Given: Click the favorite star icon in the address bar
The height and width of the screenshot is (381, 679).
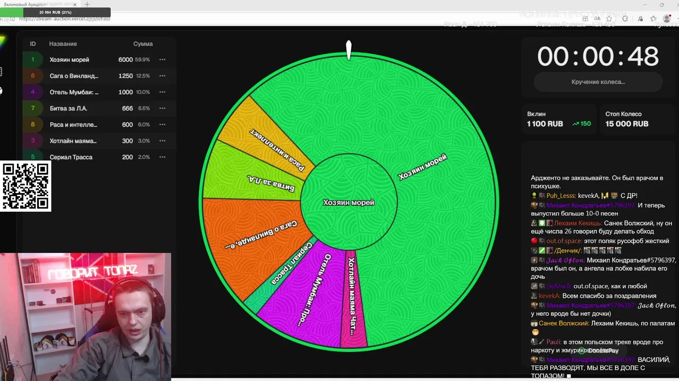Looking at the screenshot, I should (609, 19).
